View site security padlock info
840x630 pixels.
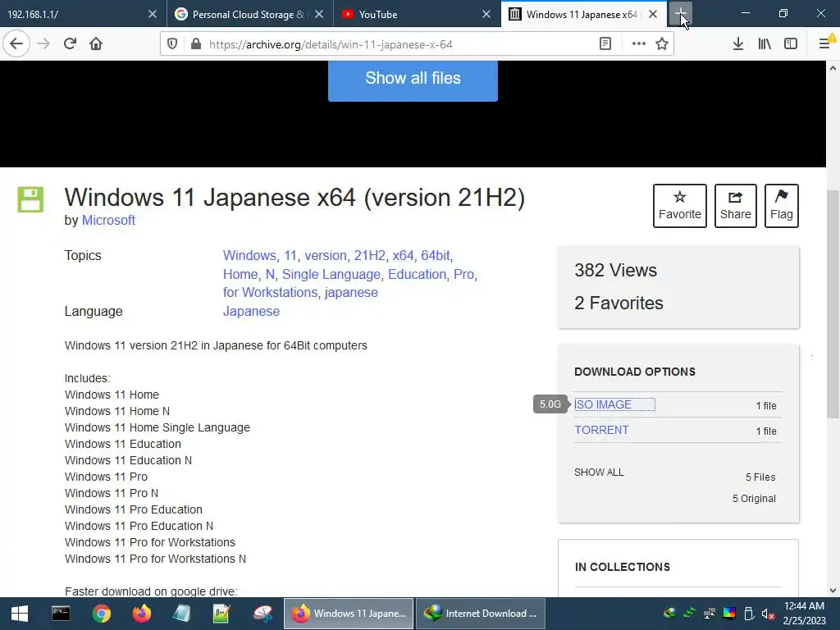pos(196,44)
